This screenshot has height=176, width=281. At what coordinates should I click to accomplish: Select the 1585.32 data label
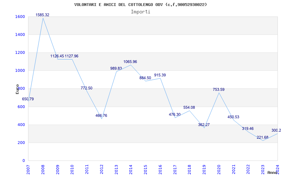[43, 15]
